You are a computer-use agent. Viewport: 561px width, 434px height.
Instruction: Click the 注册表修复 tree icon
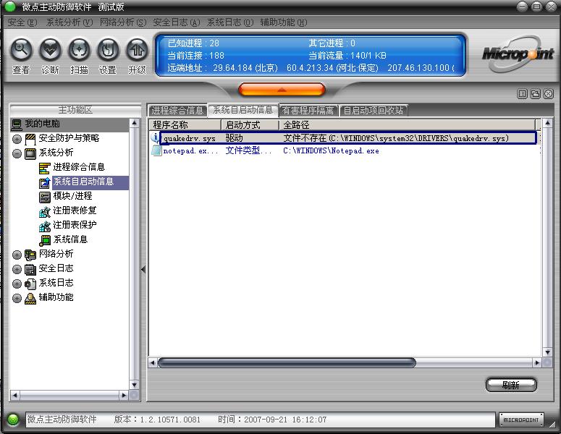click(x=44, y=212)
